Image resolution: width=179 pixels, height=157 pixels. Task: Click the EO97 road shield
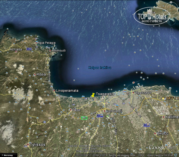coord(99,116)
